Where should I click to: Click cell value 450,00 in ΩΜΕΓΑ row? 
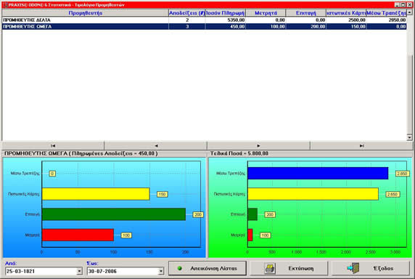pos(237,26)
